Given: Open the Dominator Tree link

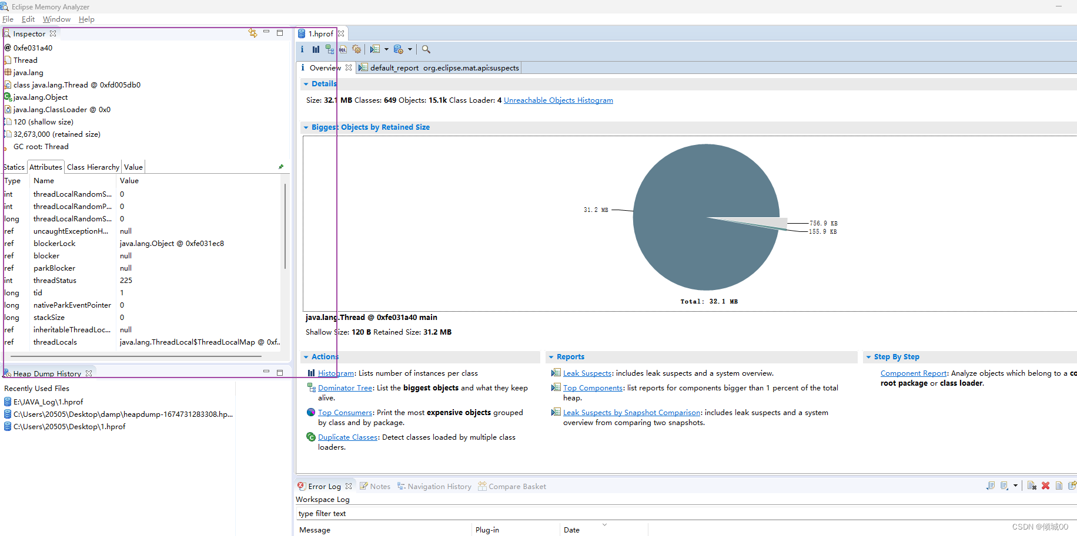Looking at the screenshot, I should click(345, 388).
